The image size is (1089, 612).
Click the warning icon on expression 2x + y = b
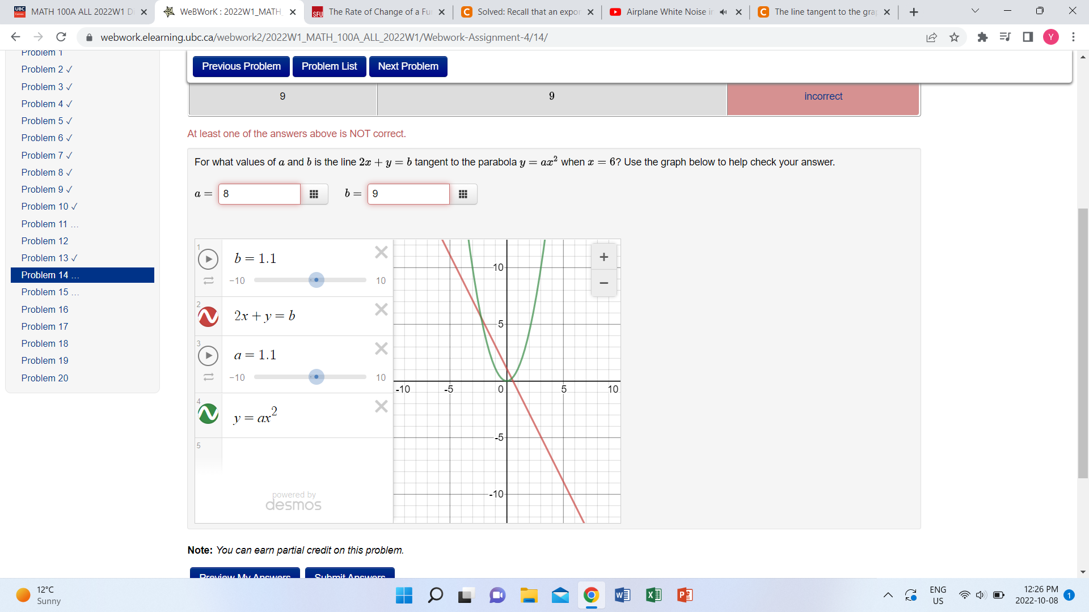[208, 316]
